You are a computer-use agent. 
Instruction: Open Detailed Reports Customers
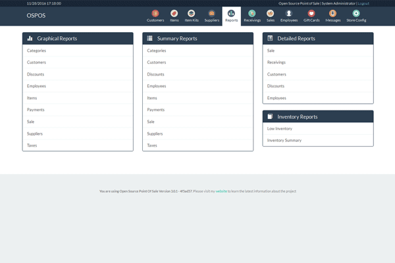pos(318,74)
